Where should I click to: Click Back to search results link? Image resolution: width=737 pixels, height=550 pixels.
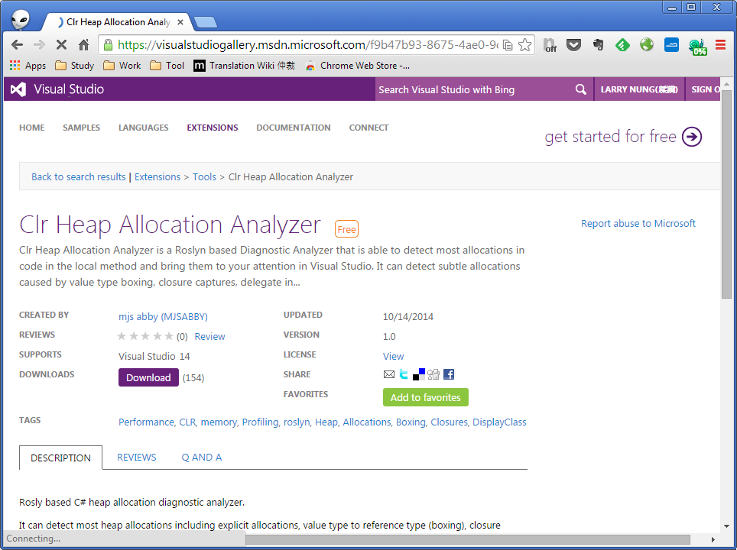pyautogui.click(x=79, y=176)
